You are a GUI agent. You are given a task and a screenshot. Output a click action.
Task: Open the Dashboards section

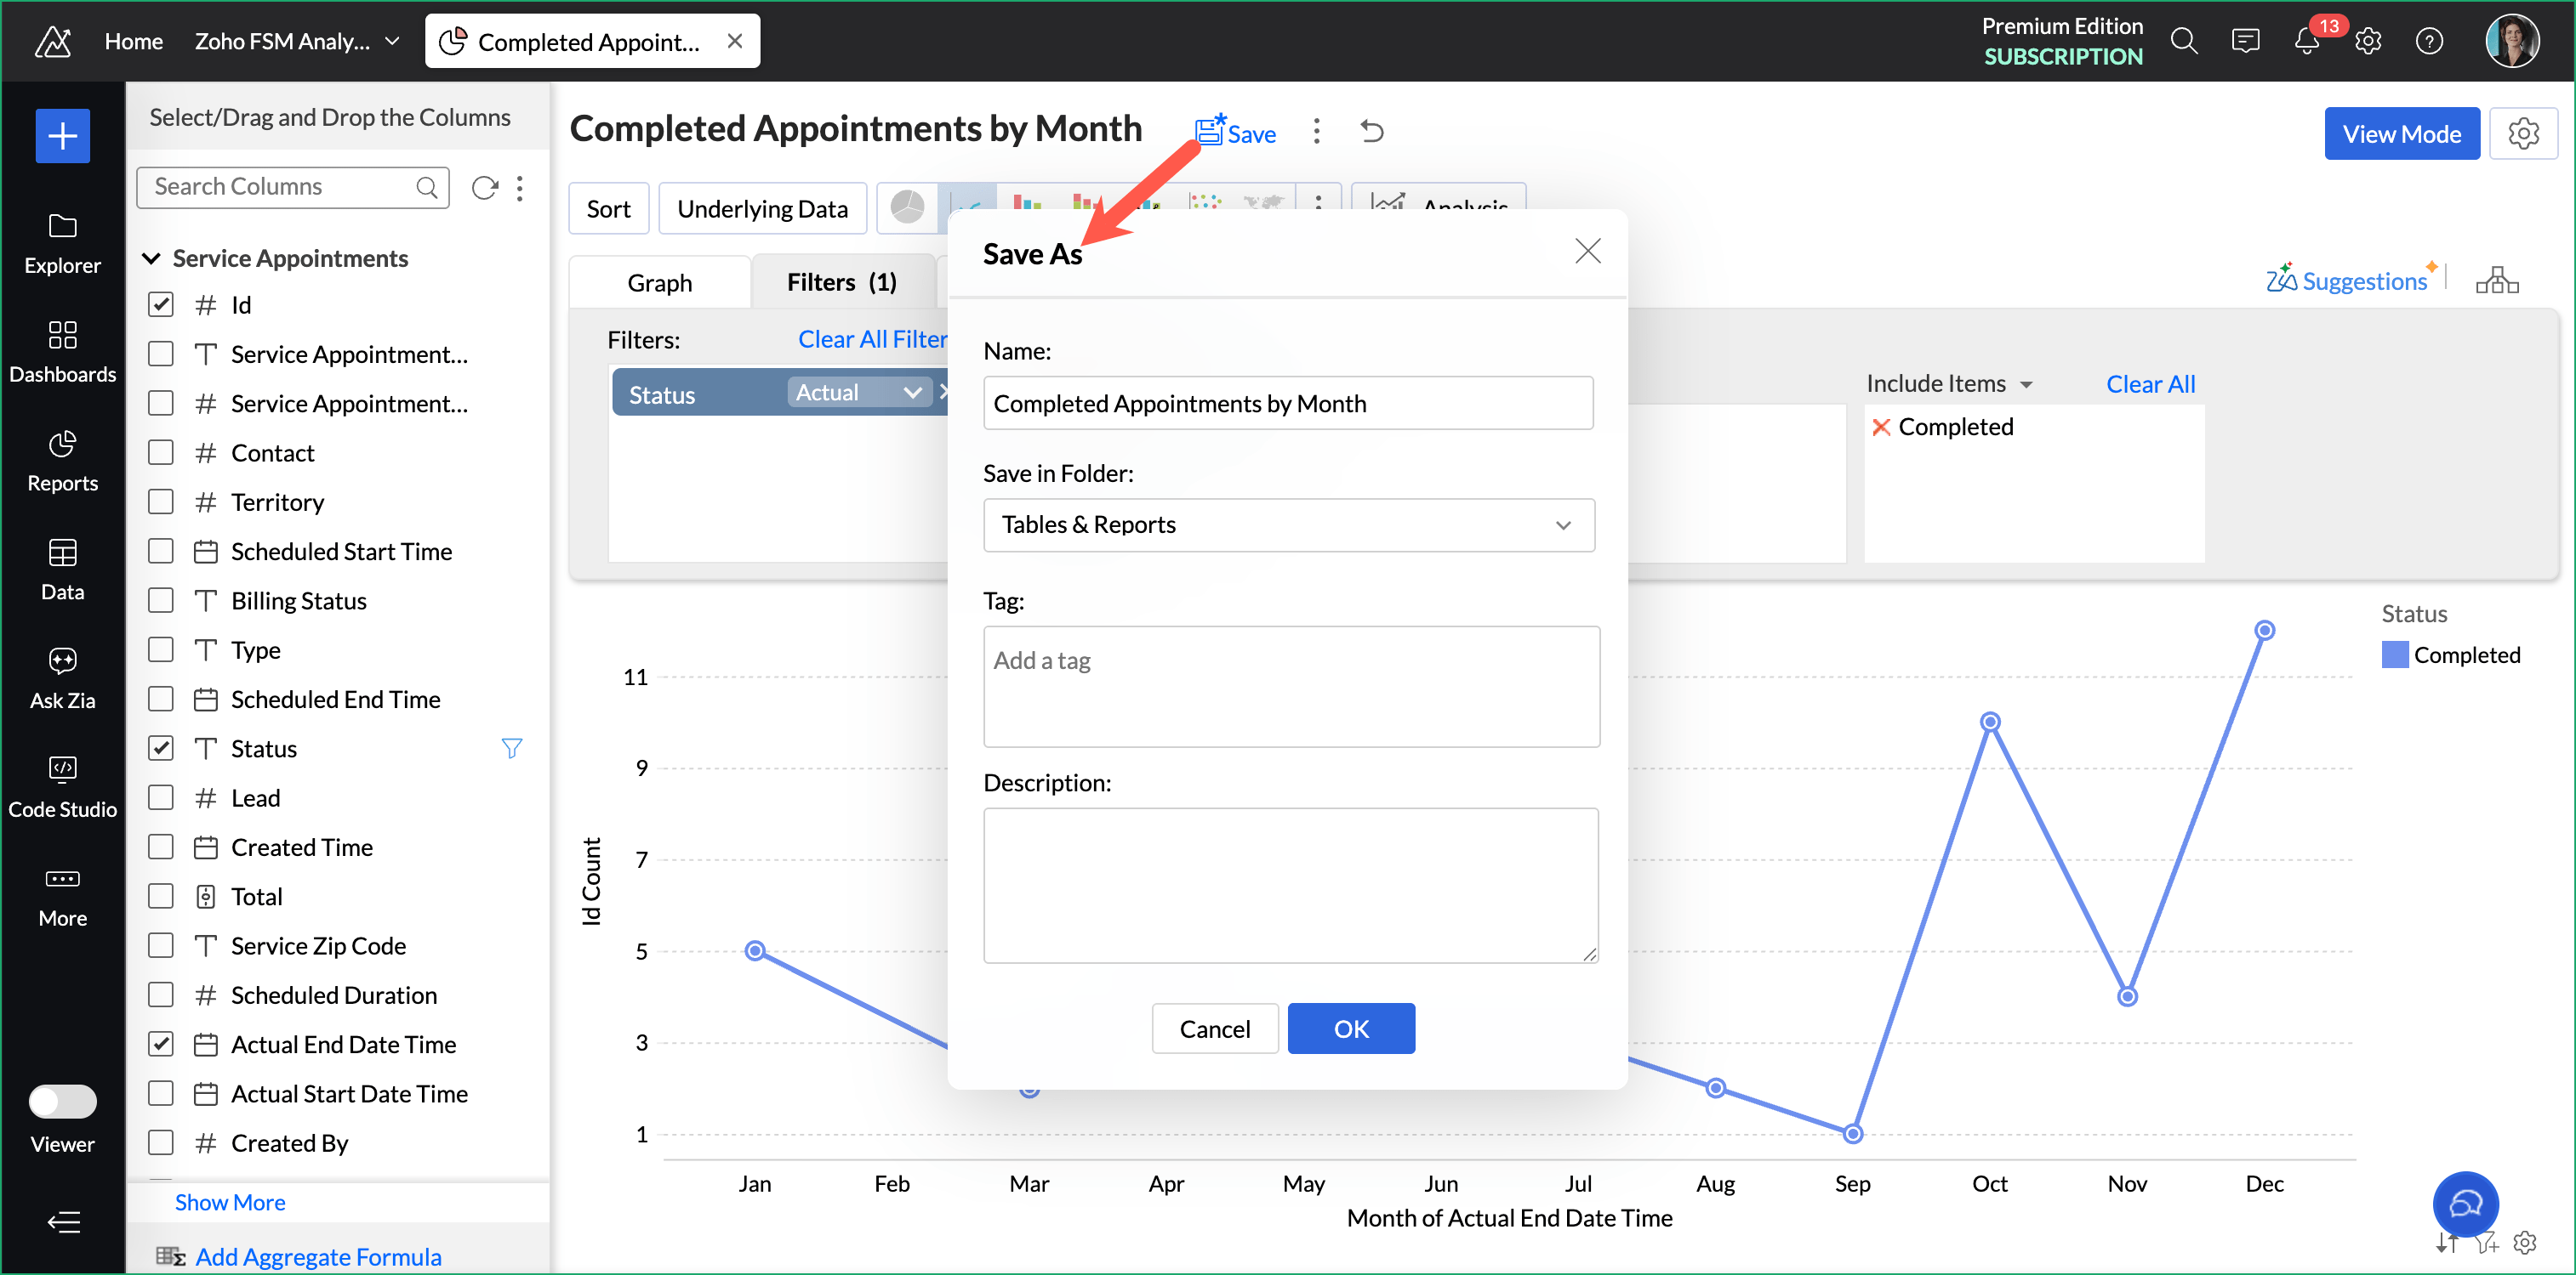[62, 351]
